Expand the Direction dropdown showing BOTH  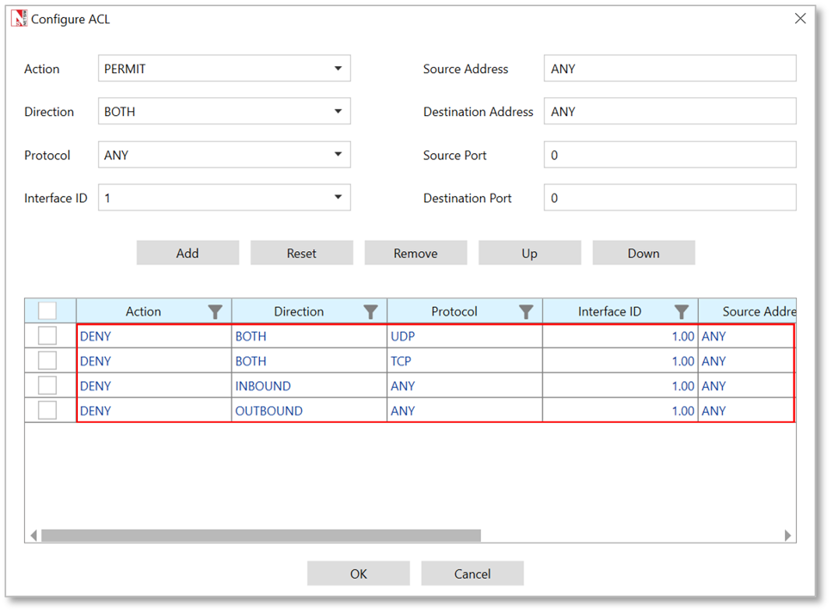224,111
